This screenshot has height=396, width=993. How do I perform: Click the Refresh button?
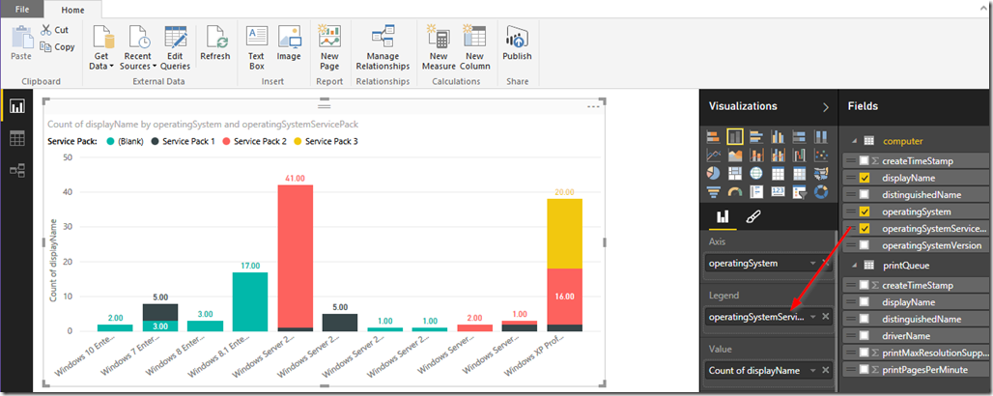coord(214,43)
